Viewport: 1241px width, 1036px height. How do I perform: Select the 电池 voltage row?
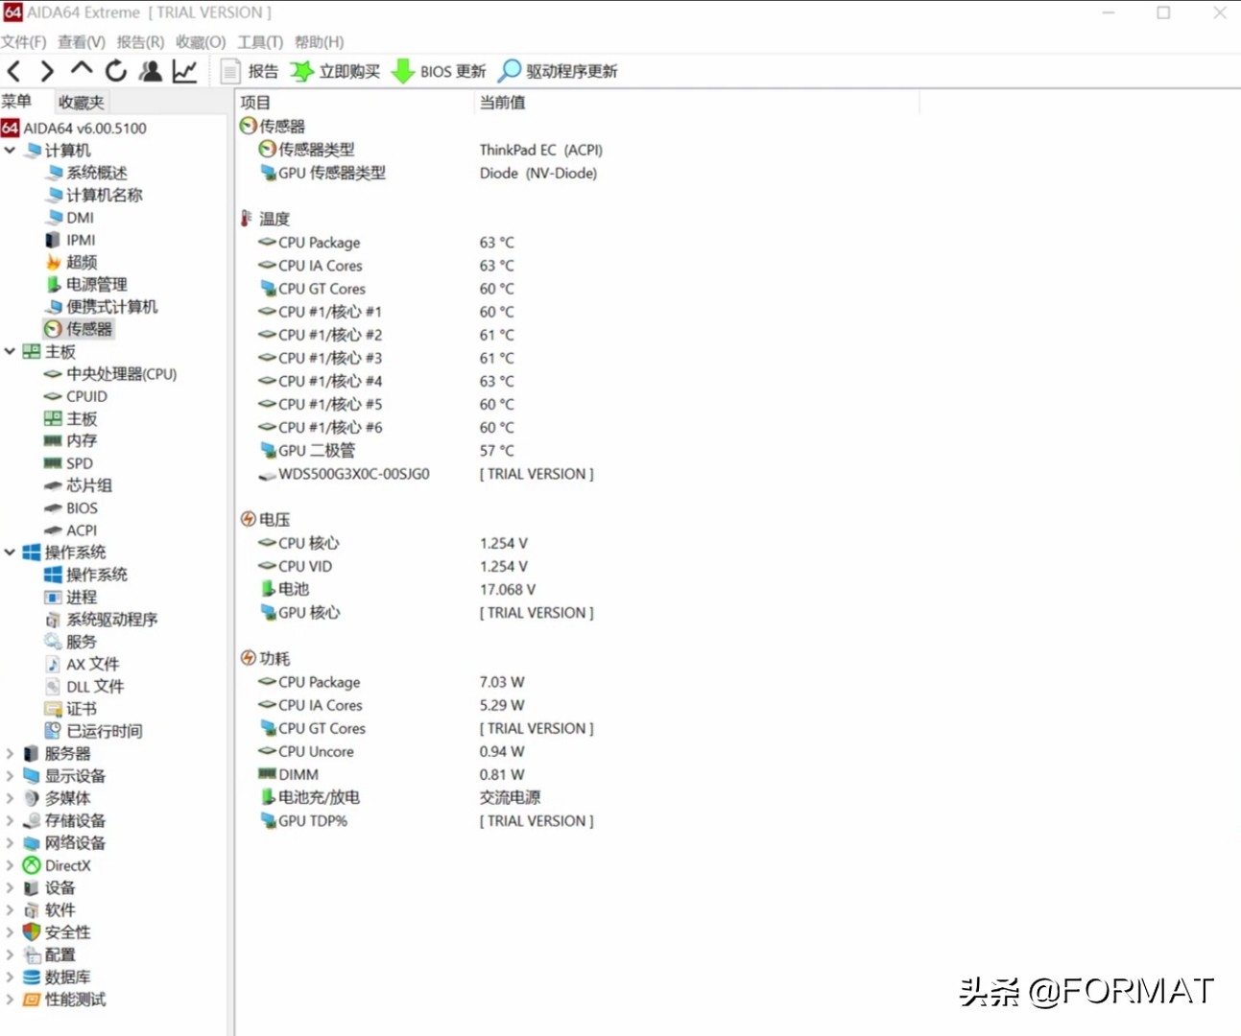[x=397, y=589]
